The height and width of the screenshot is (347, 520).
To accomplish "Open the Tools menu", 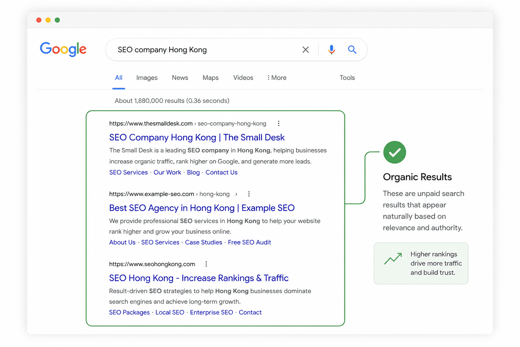I will [347, 78].
